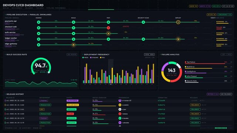Open the window selector on Build Success Rate
The height and width of the screenshot is (133, 237).
[x=72, y=55]
